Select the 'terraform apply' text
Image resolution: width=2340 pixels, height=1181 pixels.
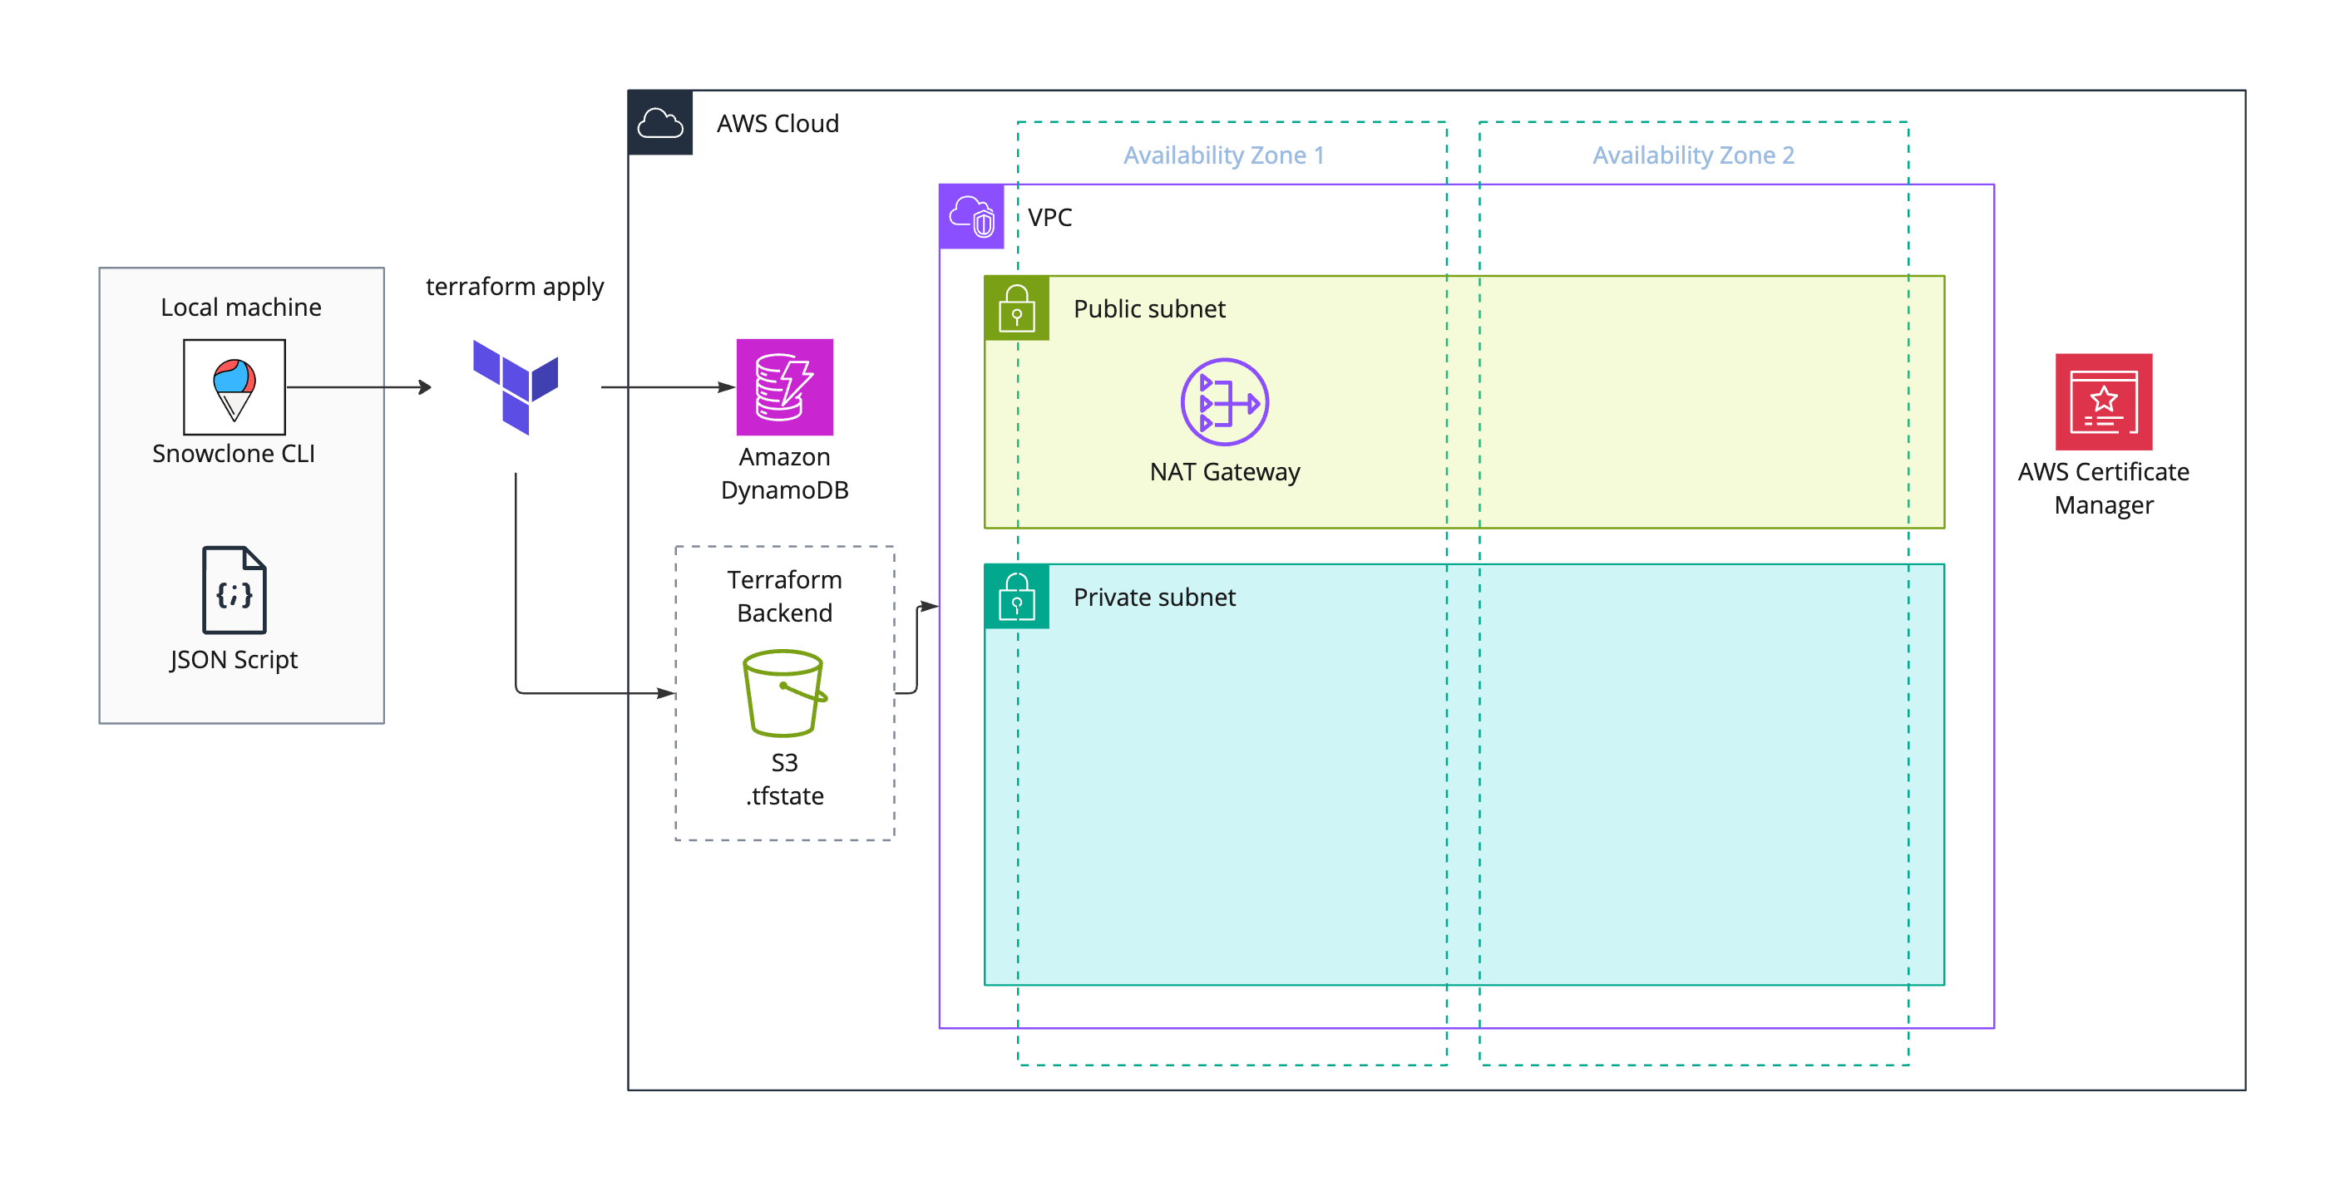(515, 287)
